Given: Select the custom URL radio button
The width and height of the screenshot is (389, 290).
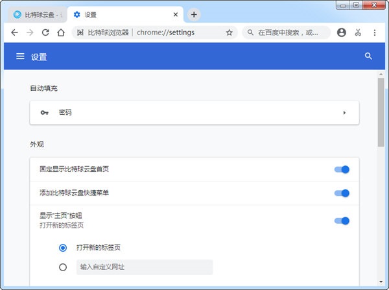Looking at the screenshot, I should click(63, 267).
